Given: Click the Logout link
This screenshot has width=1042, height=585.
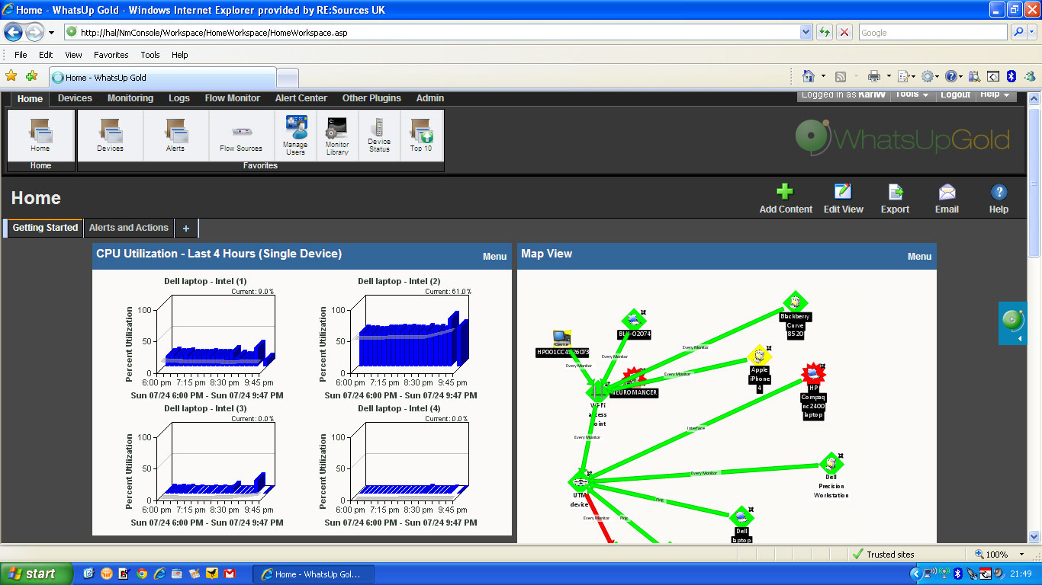Looking at the screenshot, I should 955,94.
